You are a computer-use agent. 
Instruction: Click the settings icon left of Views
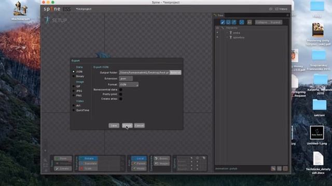tap(271, 9)
